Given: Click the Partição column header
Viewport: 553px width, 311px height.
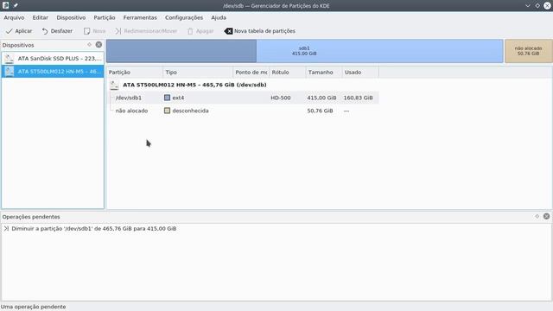Looking at the screenshot, I should [x=135, y=73].
